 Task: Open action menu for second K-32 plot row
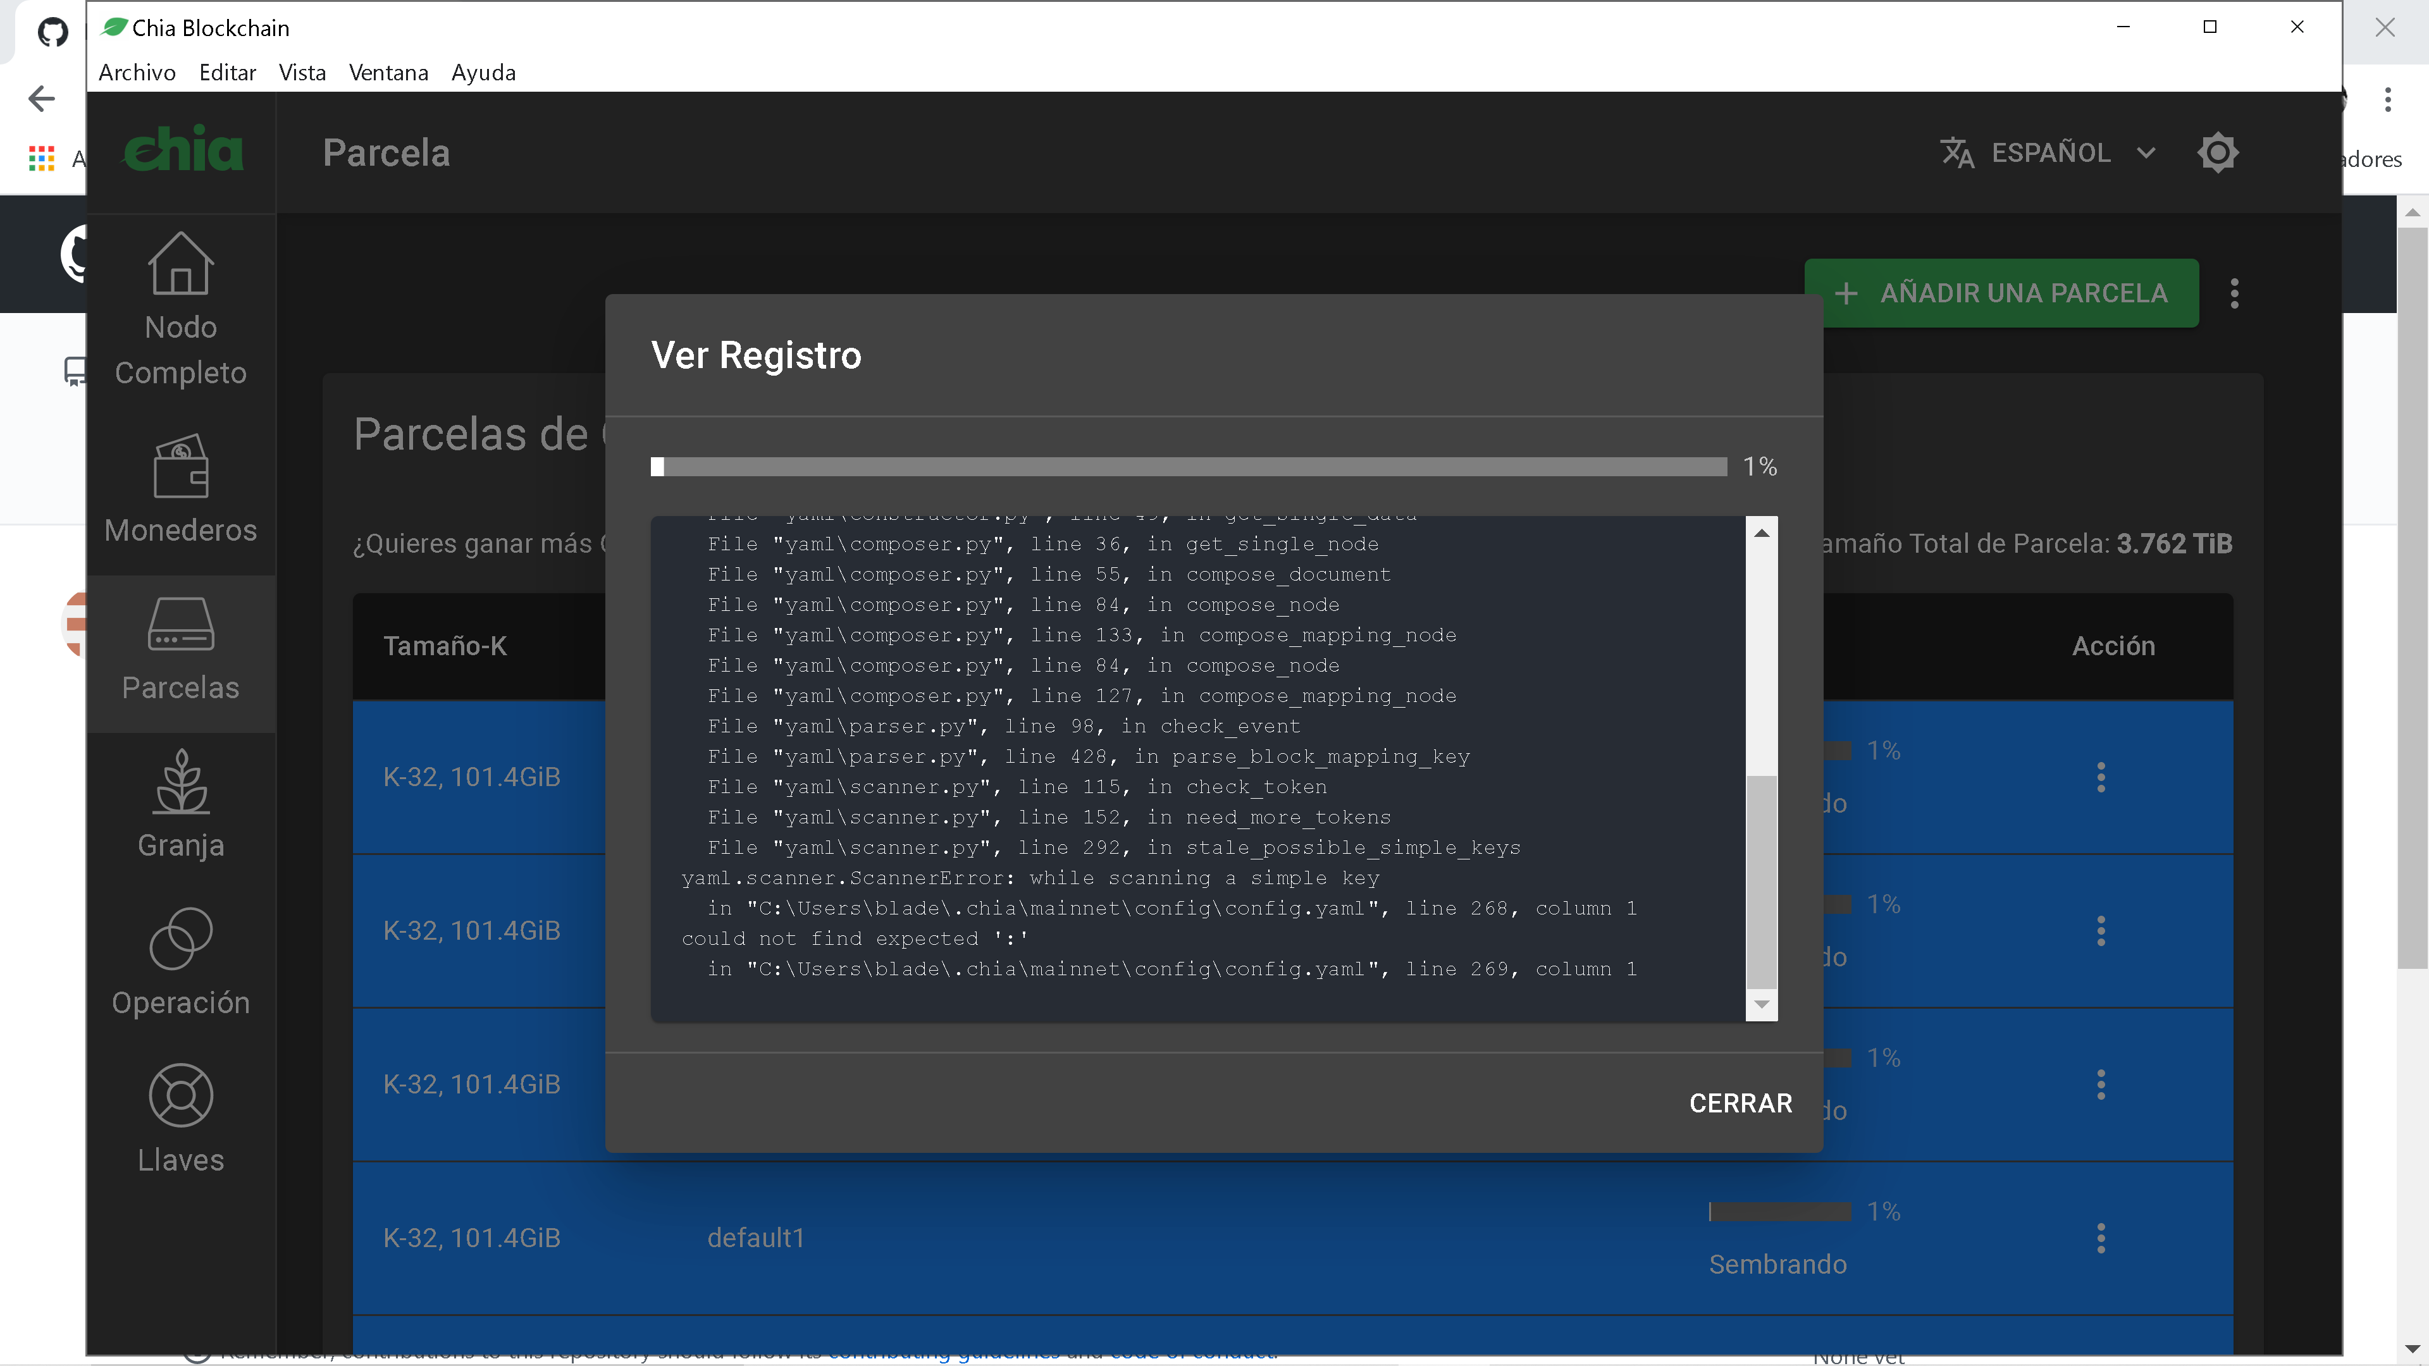(2100, 930)
